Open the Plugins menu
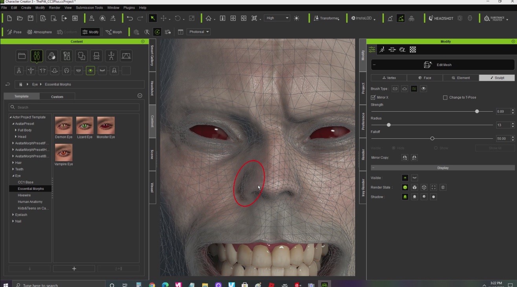517x287 pixels. point(129,7)
